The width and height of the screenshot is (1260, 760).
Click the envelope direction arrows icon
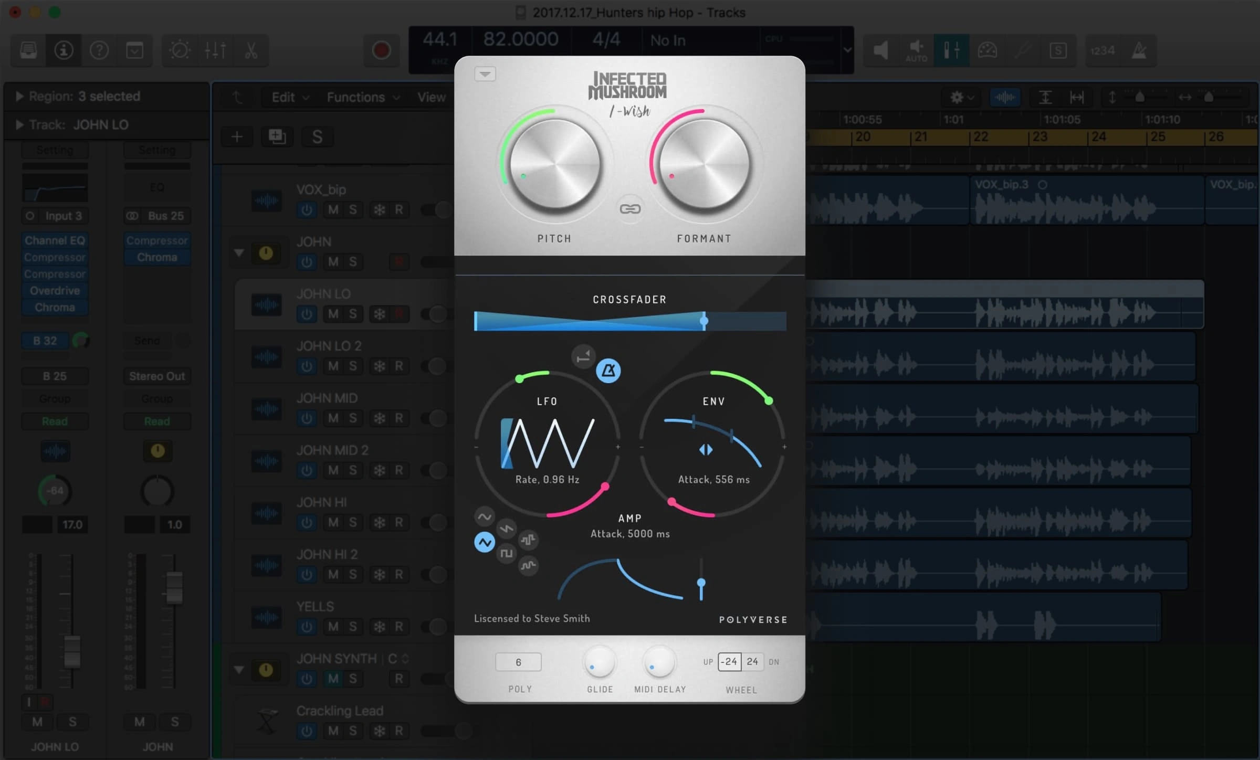click(x=706, y=450)
